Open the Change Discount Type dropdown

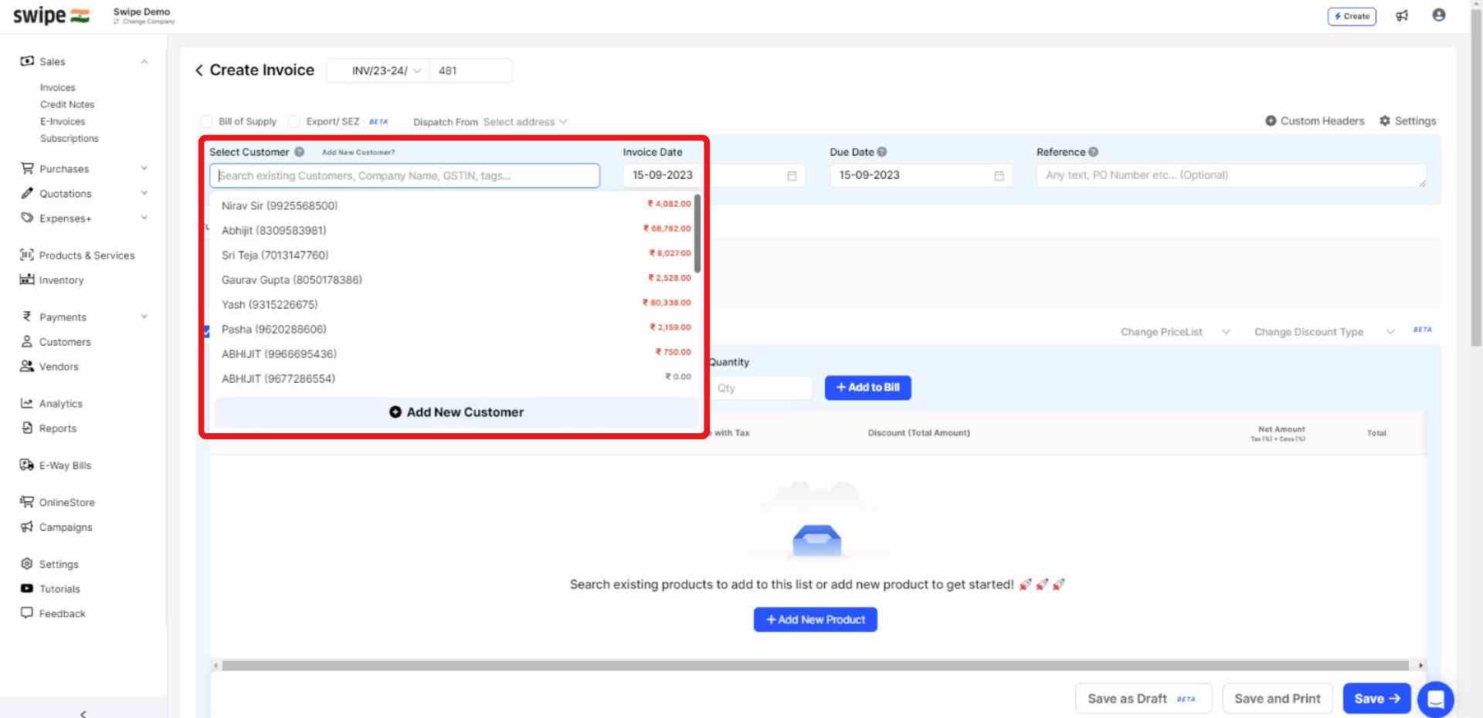pos(1324,332)
